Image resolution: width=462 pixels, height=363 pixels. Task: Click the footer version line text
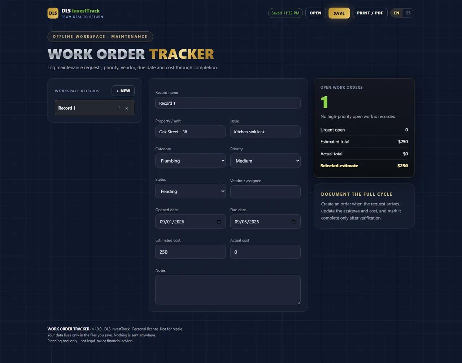(x=115, y=329)
